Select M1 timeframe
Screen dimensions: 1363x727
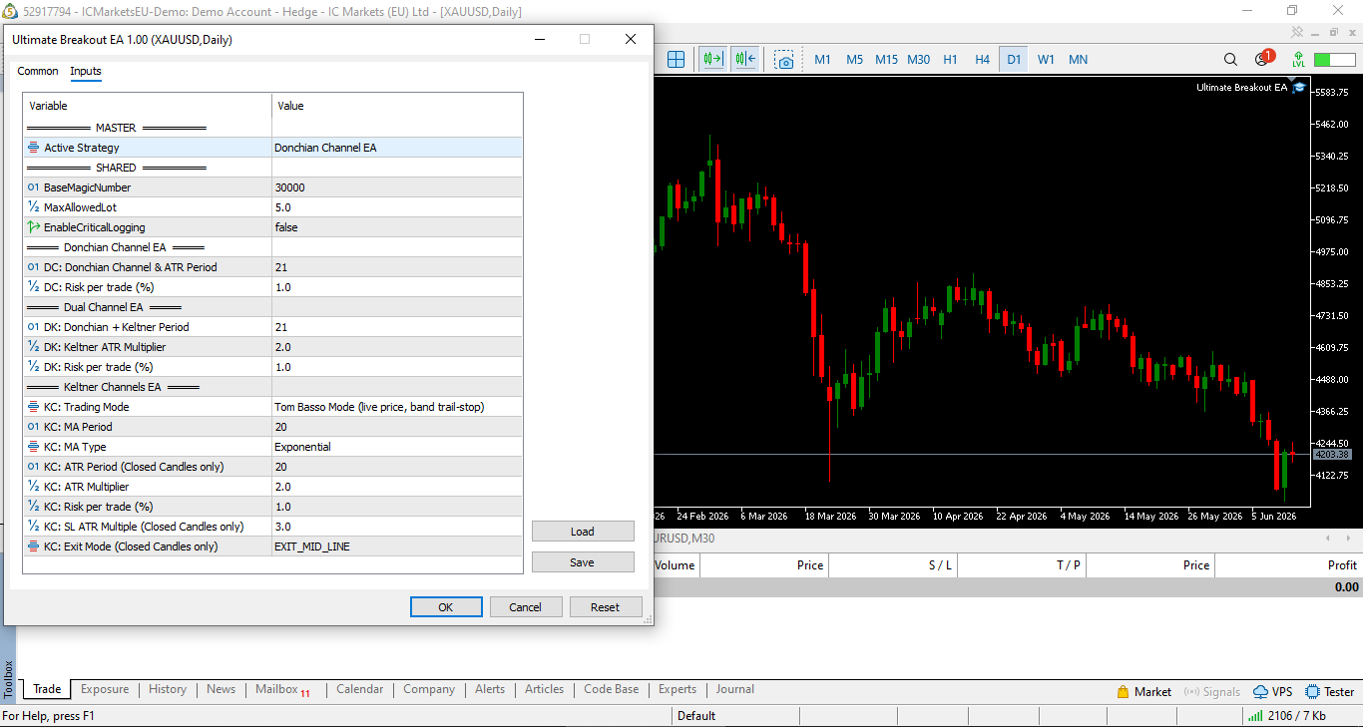click(822, 60)
